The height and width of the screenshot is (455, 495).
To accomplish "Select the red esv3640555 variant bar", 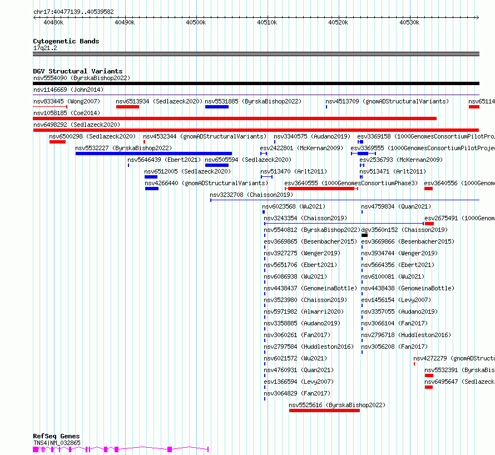I will [x=321, y=189].
